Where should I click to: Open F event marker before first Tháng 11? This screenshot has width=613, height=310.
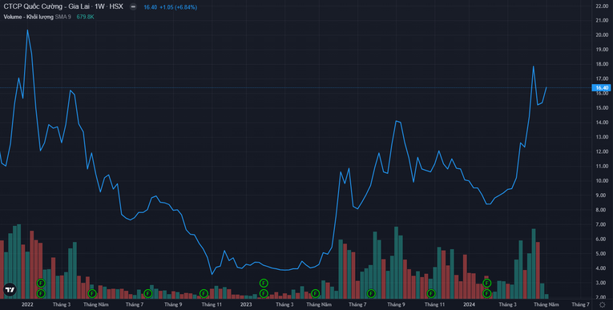pos(204,293)
